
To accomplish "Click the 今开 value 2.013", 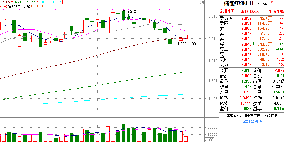I will click(x=247, y=70).
